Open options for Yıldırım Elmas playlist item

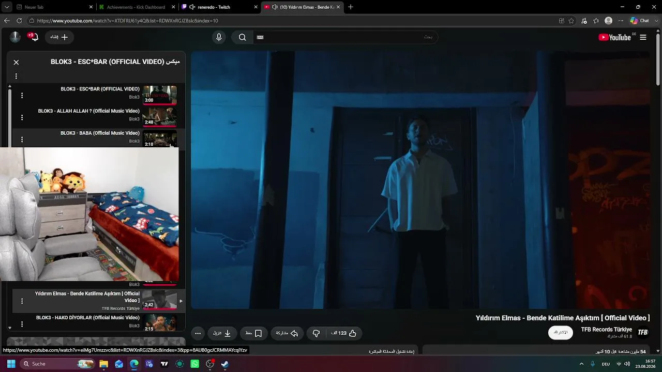point(22,301)
